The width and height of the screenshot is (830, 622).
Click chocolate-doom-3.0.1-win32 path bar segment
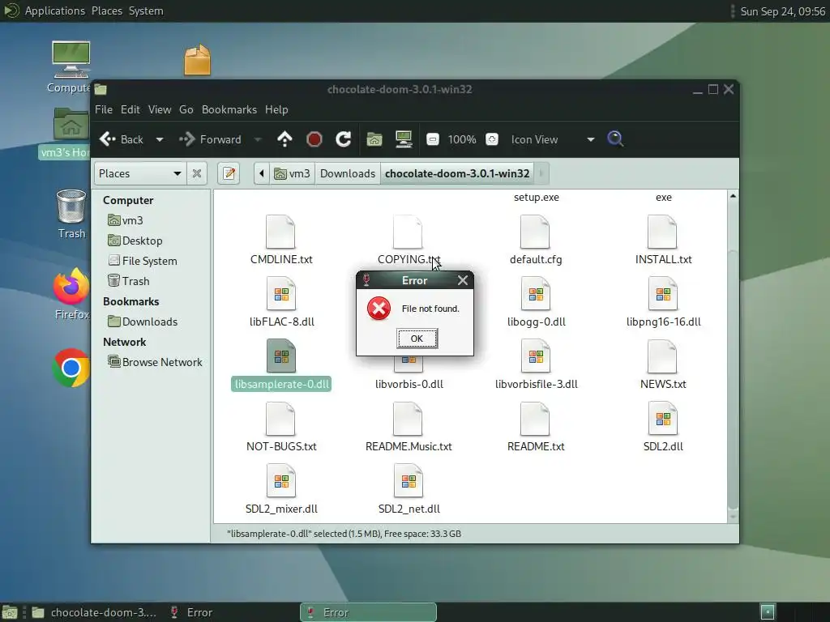point(457,173)
